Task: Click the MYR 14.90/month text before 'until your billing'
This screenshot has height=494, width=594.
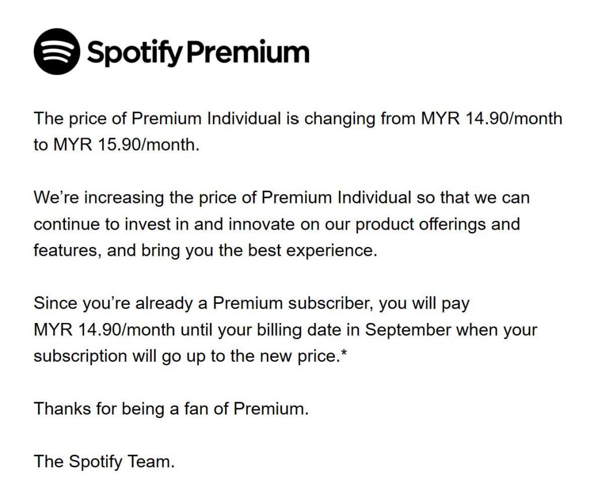Action: 104,330
